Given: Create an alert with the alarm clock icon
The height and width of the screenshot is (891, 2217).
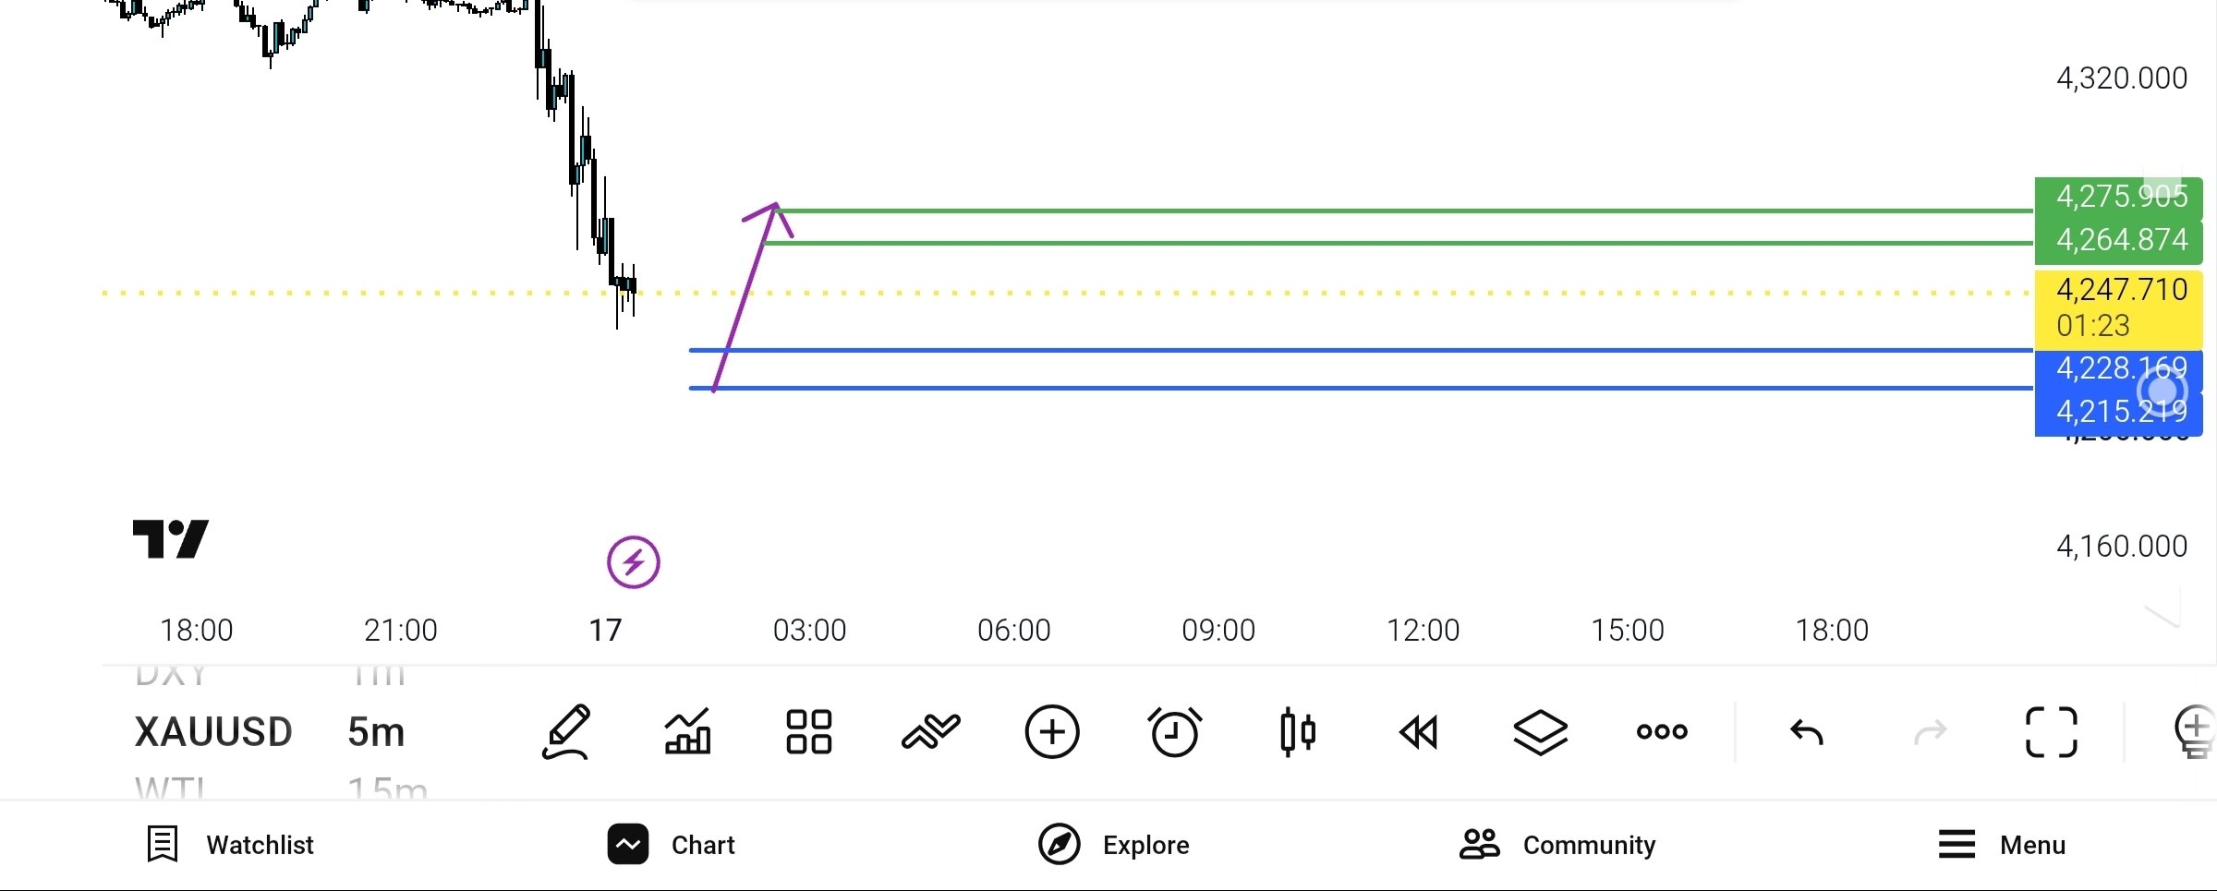Looking at the screenshot, I should click(x=1175, y=732).
